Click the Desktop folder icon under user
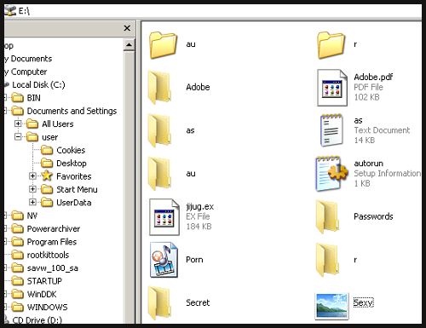Screen dimensions: 426x328 click(x=47, y=163)
